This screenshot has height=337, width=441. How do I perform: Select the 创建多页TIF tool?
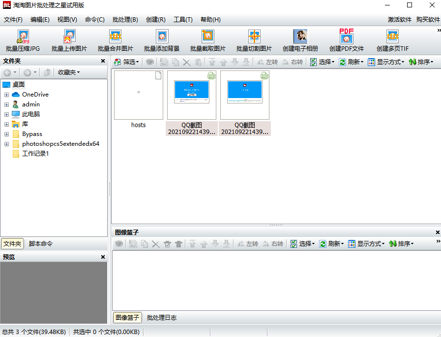(x=393, y=40)
